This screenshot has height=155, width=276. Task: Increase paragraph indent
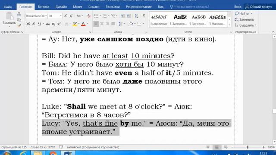tap(129, 16)
